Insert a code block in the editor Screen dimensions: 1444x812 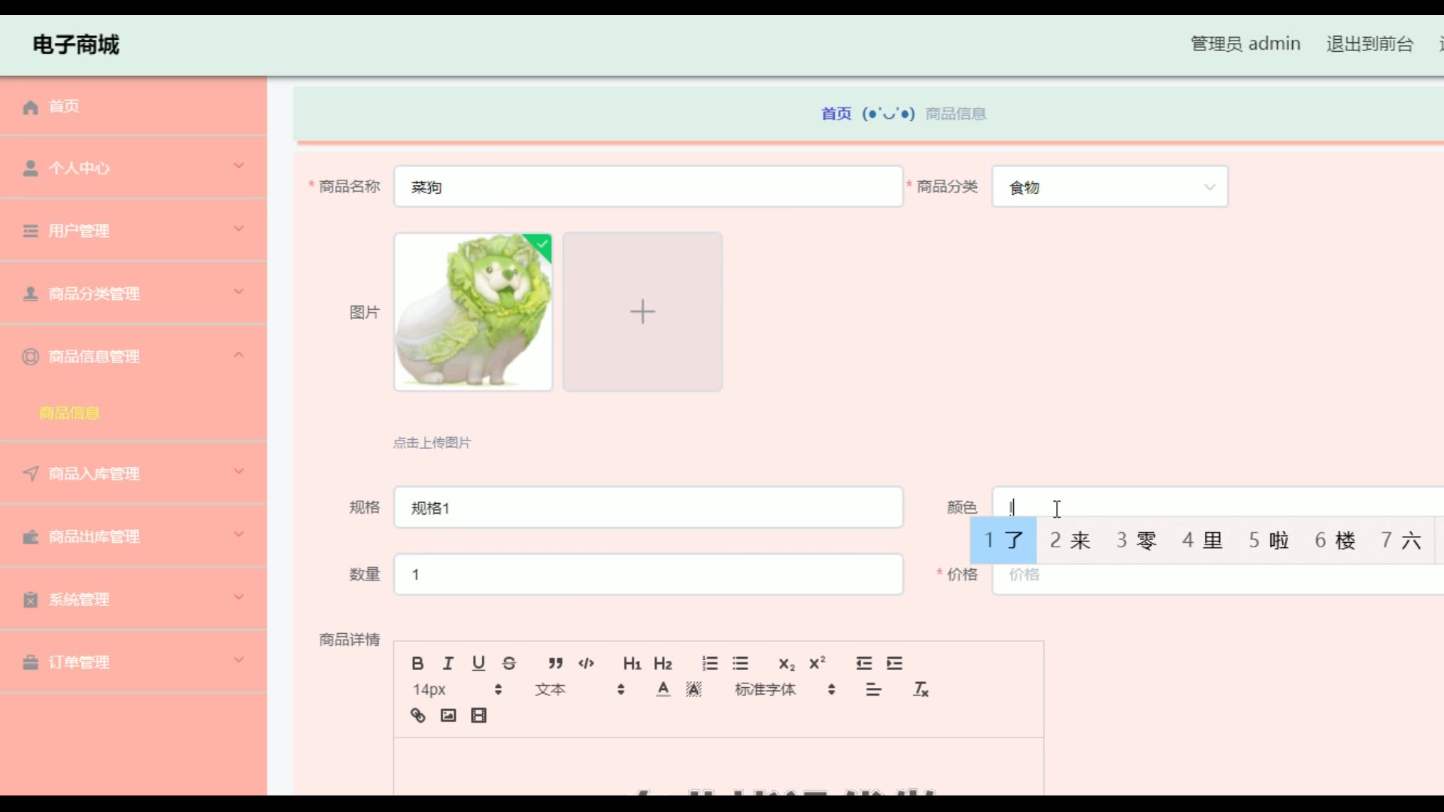point(586,663)
